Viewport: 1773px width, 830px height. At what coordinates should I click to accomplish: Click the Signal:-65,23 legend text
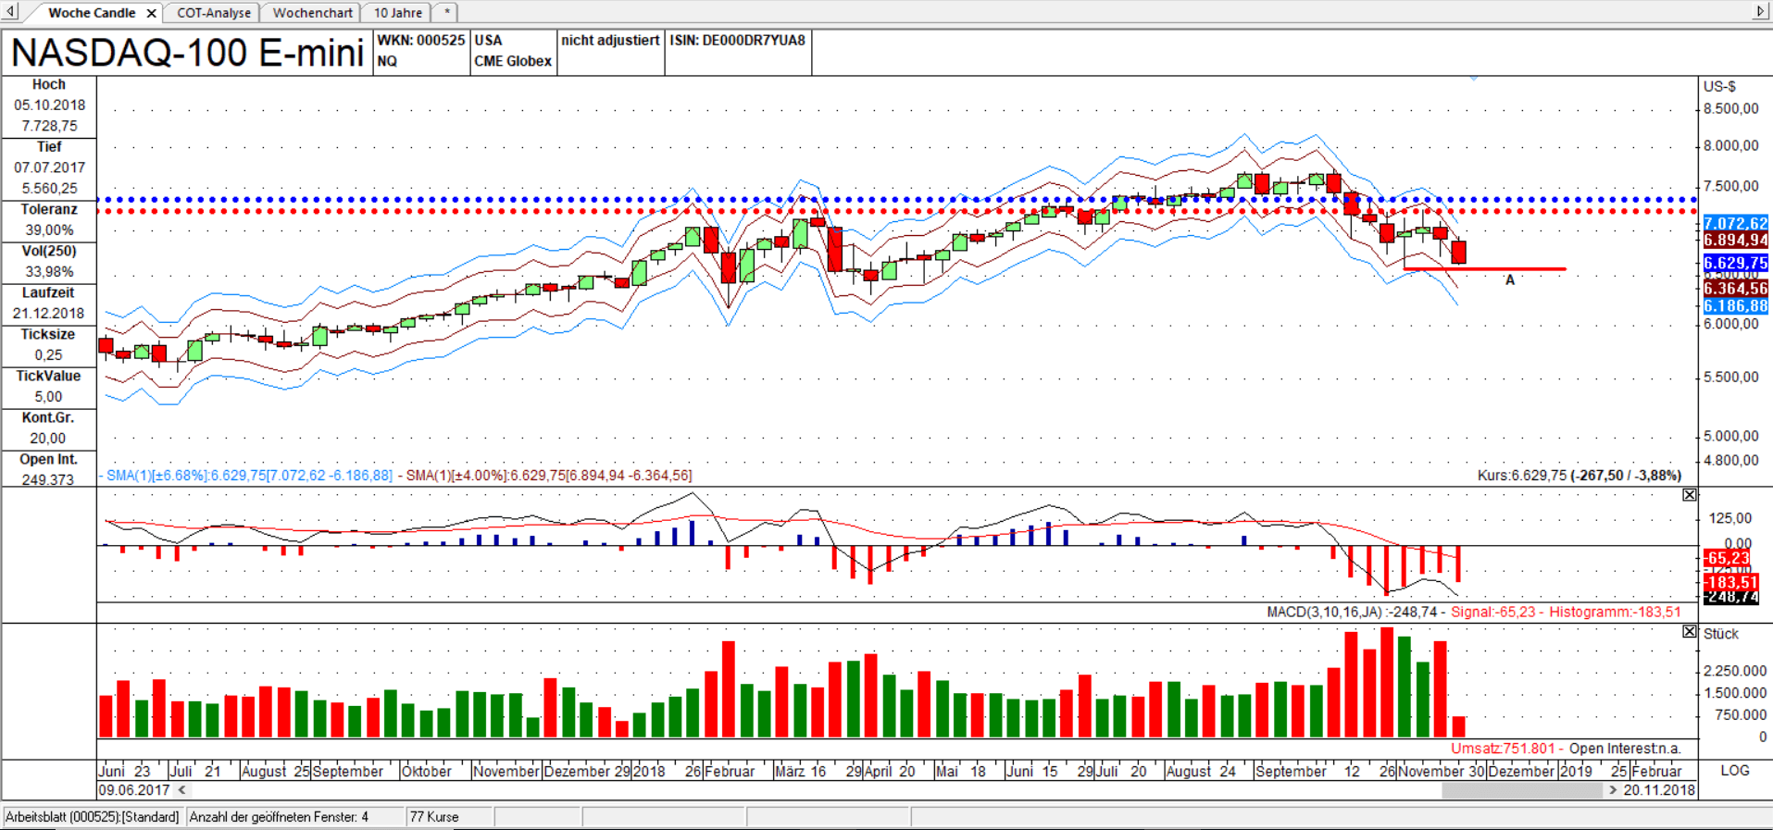[1492, 612]
